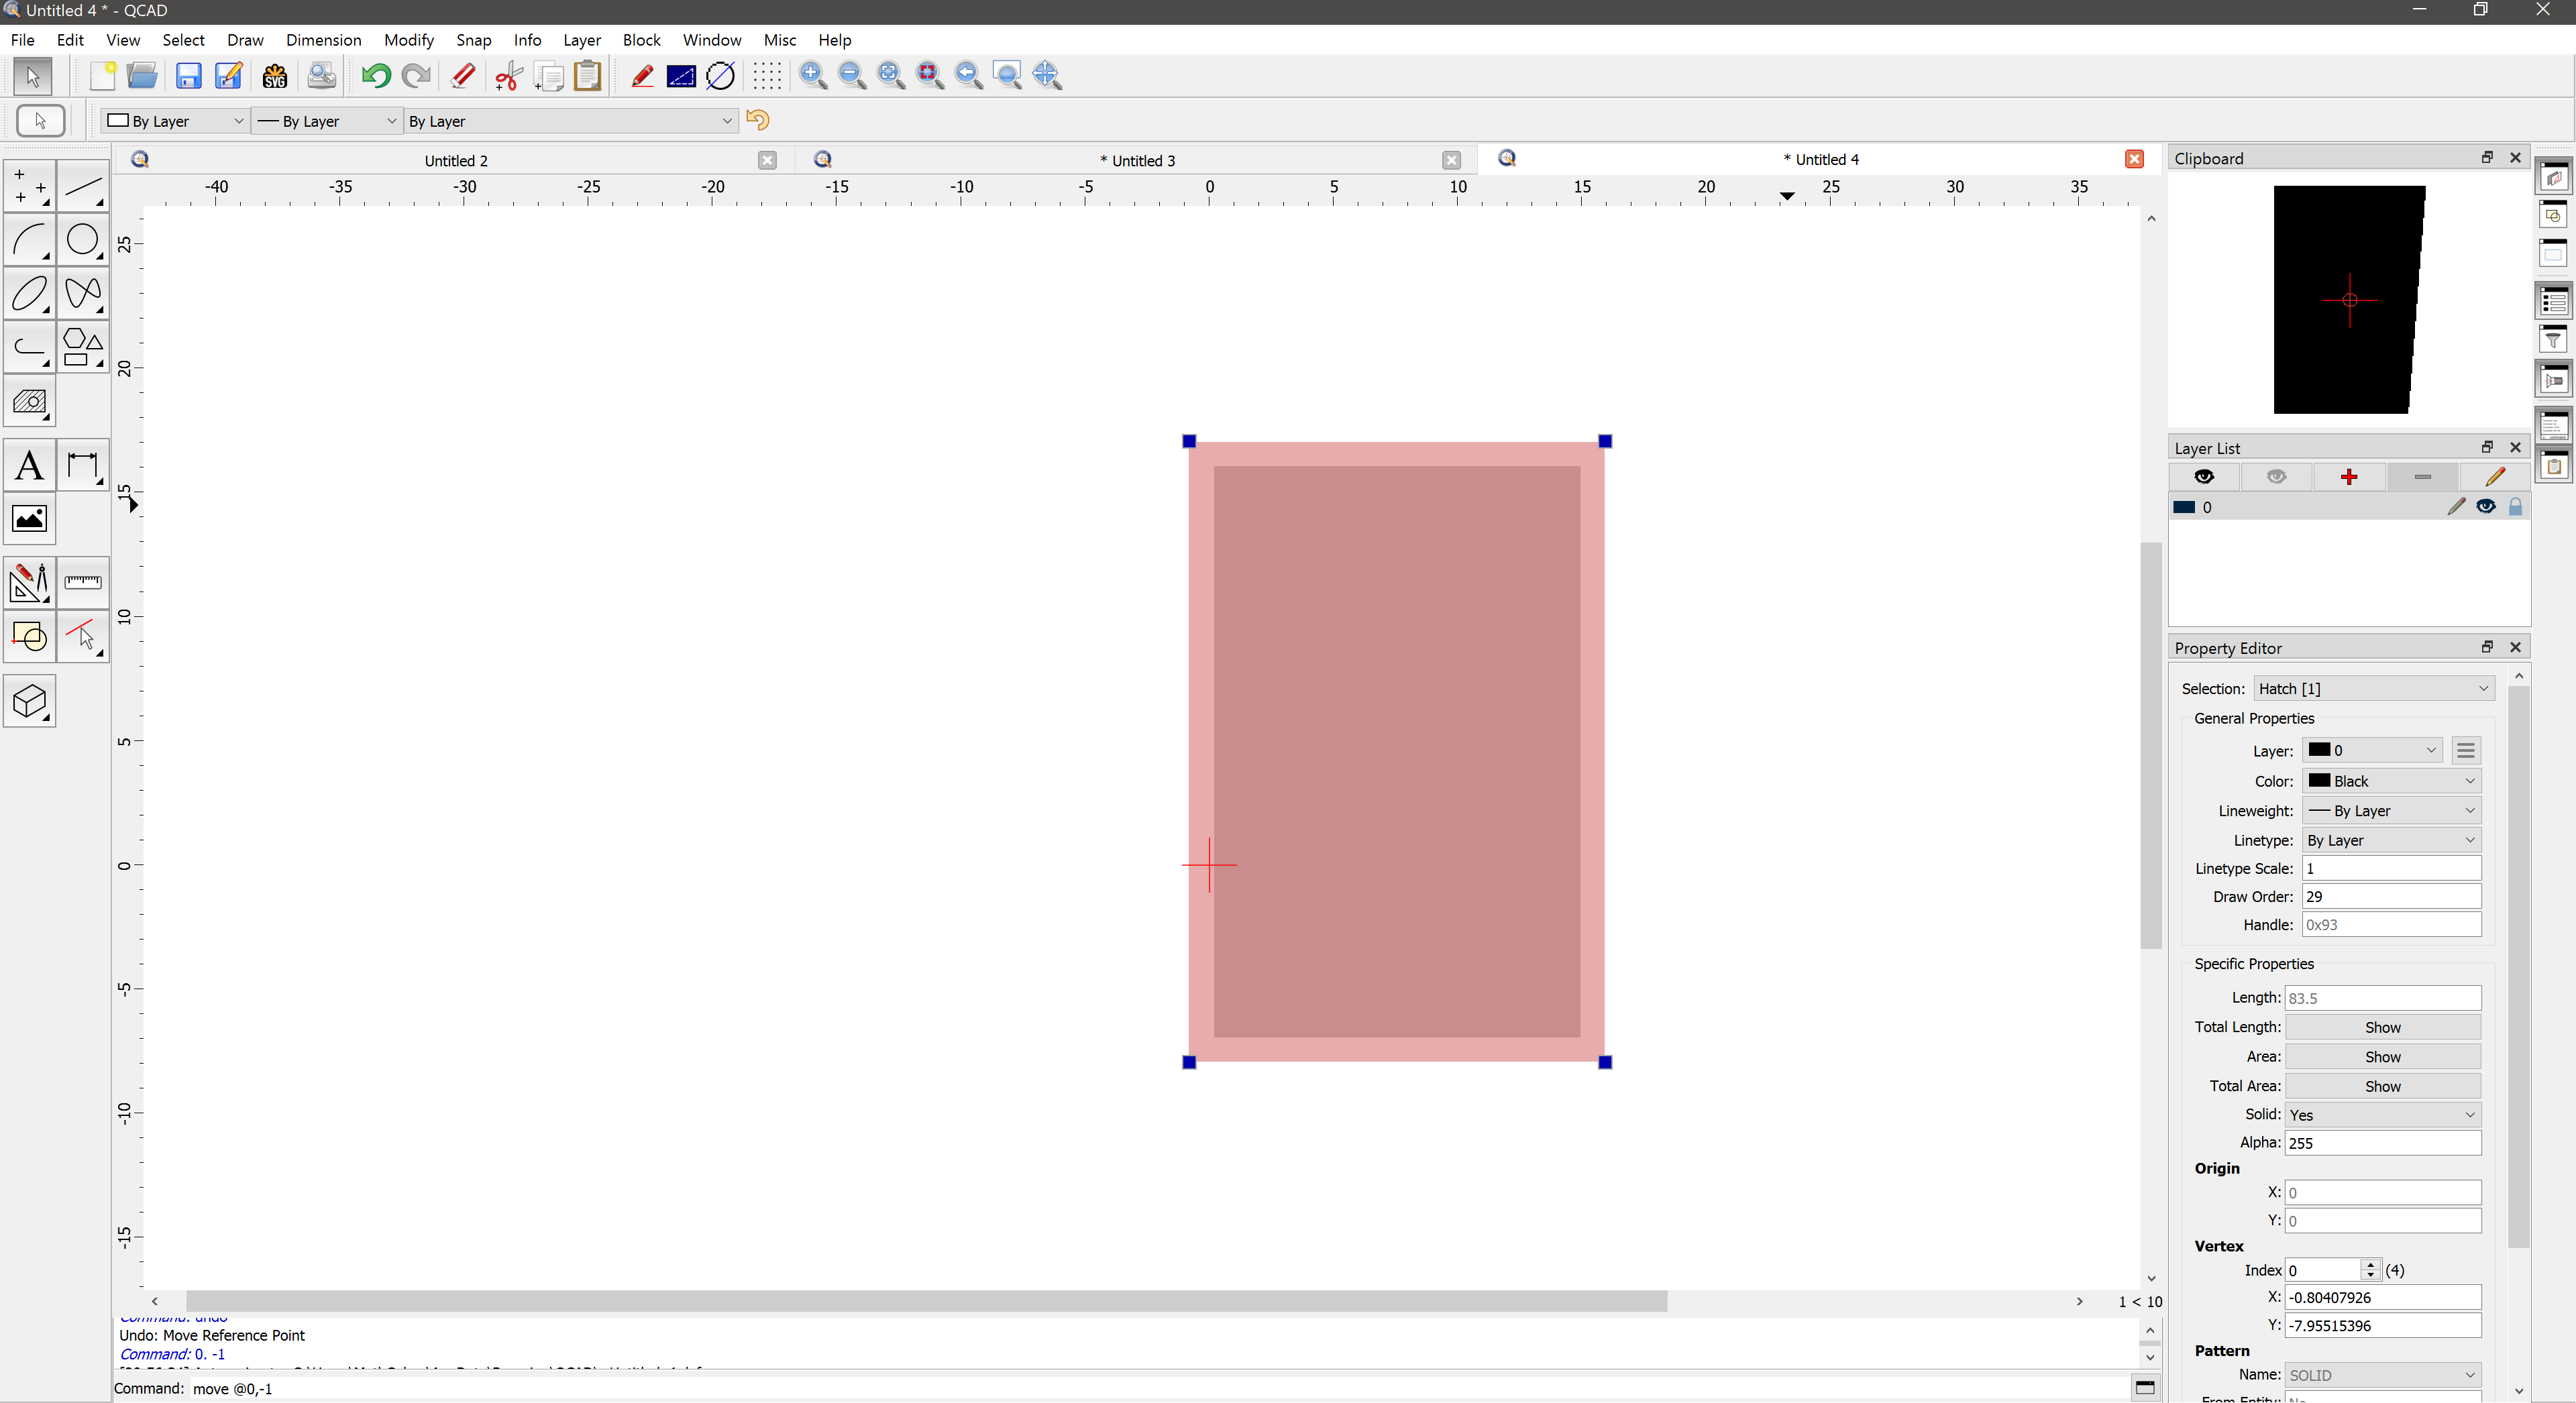Open the Selection Hatch [1] dropdown

2373,689
